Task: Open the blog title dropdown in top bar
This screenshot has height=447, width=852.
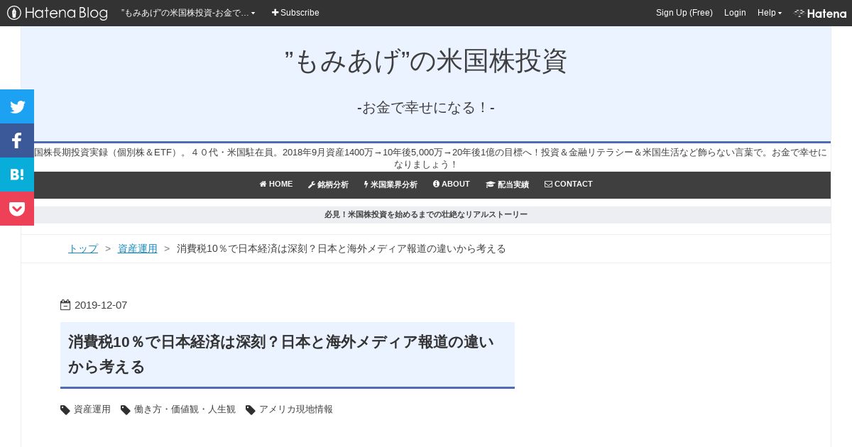Action: tap(188, 13)
